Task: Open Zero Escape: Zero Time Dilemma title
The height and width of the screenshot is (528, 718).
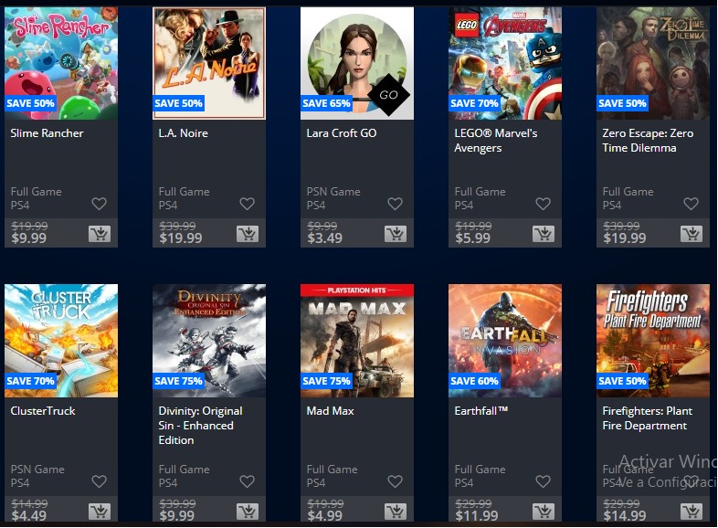Action: 648,141
